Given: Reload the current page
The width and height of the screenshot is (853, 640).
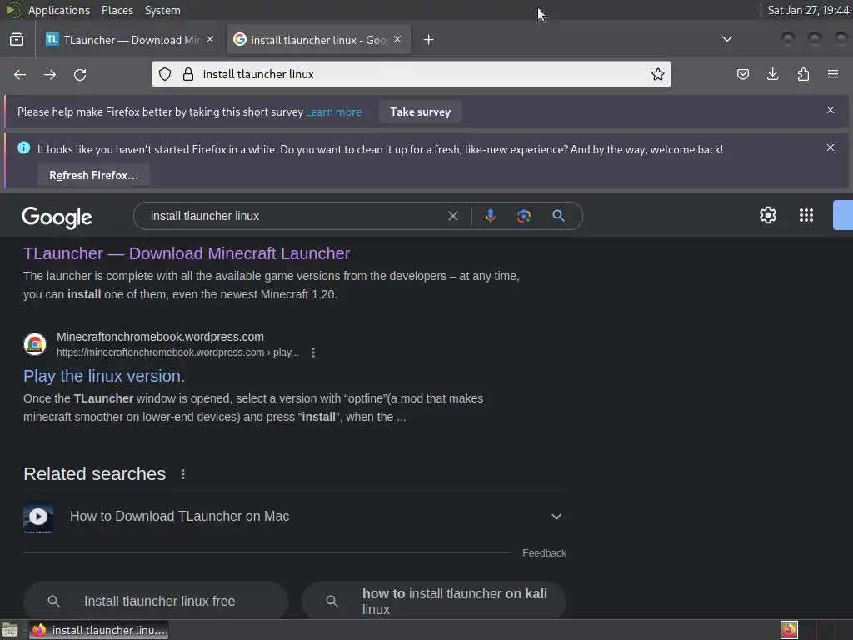Looking at the screenshot, I should [x=80, y=74].
